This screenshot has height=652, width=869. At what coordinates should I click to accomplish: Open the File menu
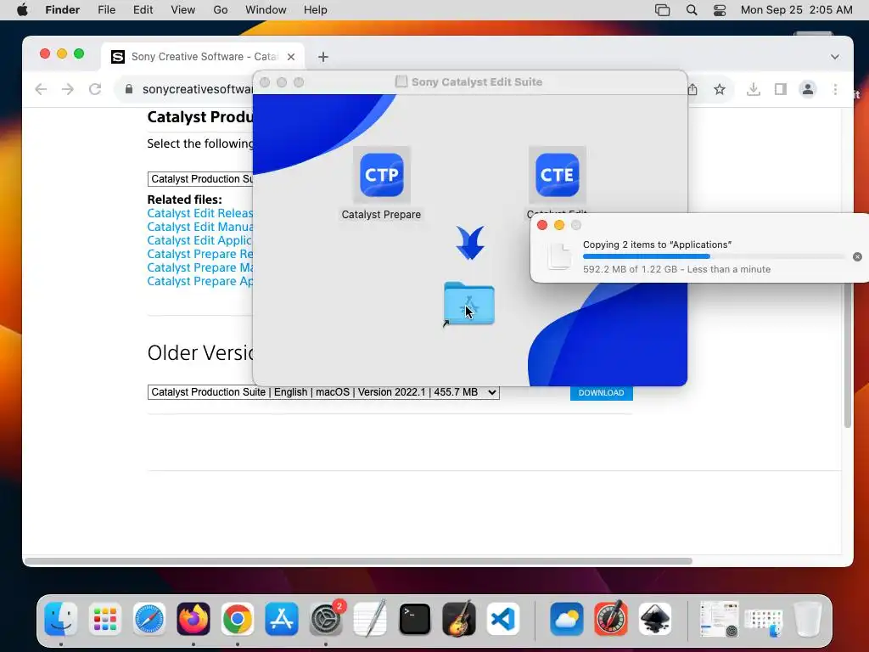click(106, 10)
